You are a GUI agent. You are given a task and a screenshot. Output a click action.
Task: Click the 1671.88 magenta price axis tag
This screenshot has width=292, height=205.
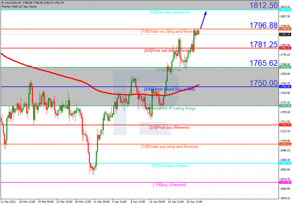coord(285,182)
